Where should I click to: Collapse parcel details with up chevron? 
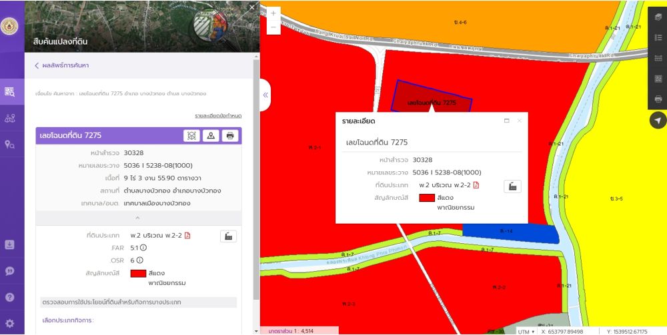[138, 218]
